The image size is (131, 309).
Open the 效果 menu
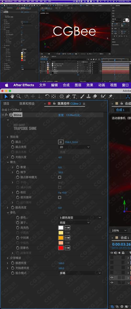click(90, 85)
